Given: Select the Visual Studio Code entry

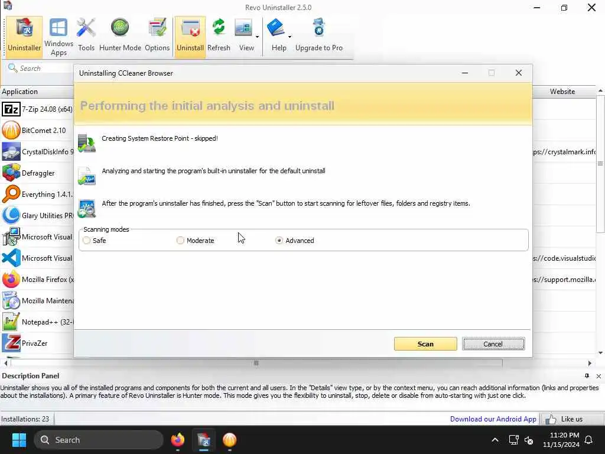Looking at the screenshot, I should tap(37, 258).
